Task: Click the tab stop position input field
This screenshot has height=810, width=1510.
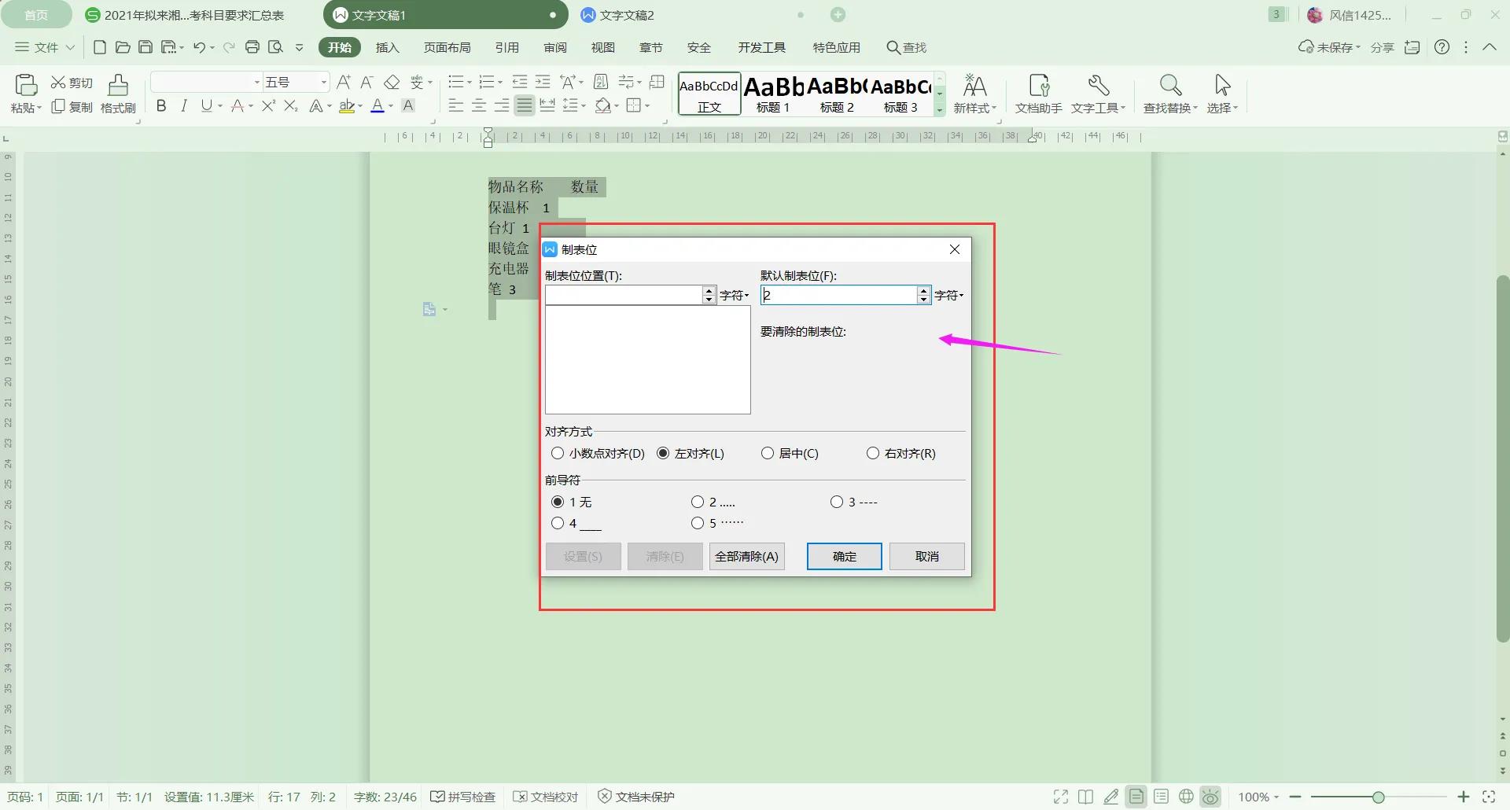Action: tap(623, 295)
